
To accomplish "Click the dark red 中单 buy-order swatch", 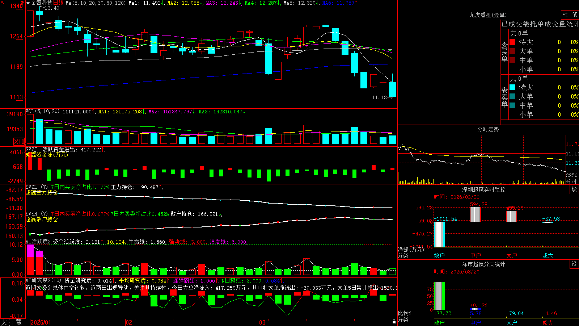I will [x=512, y=60].
